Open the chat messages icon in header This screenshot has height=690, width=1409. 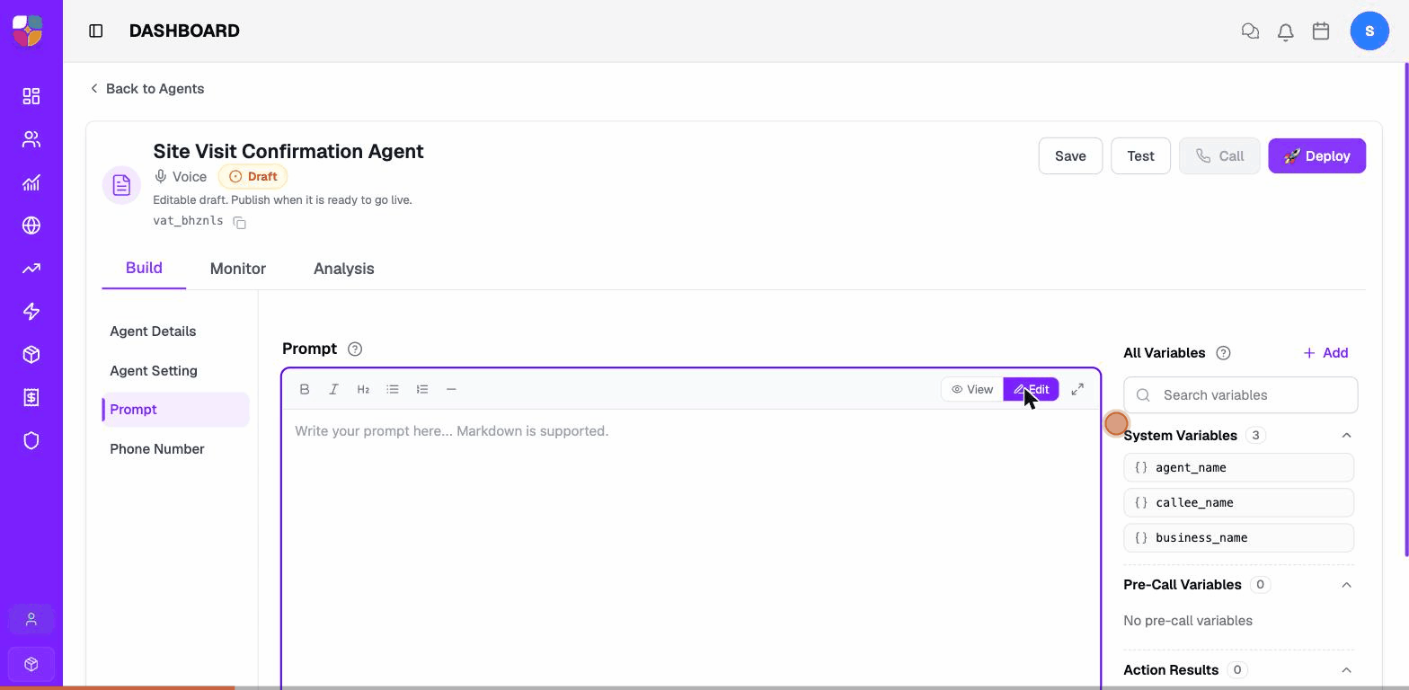tap(1250, 31)
